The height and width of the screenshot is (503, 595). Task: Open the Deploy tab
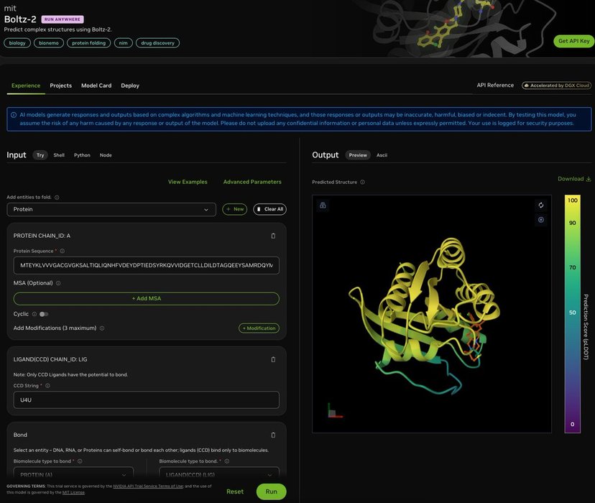point(130,86)
